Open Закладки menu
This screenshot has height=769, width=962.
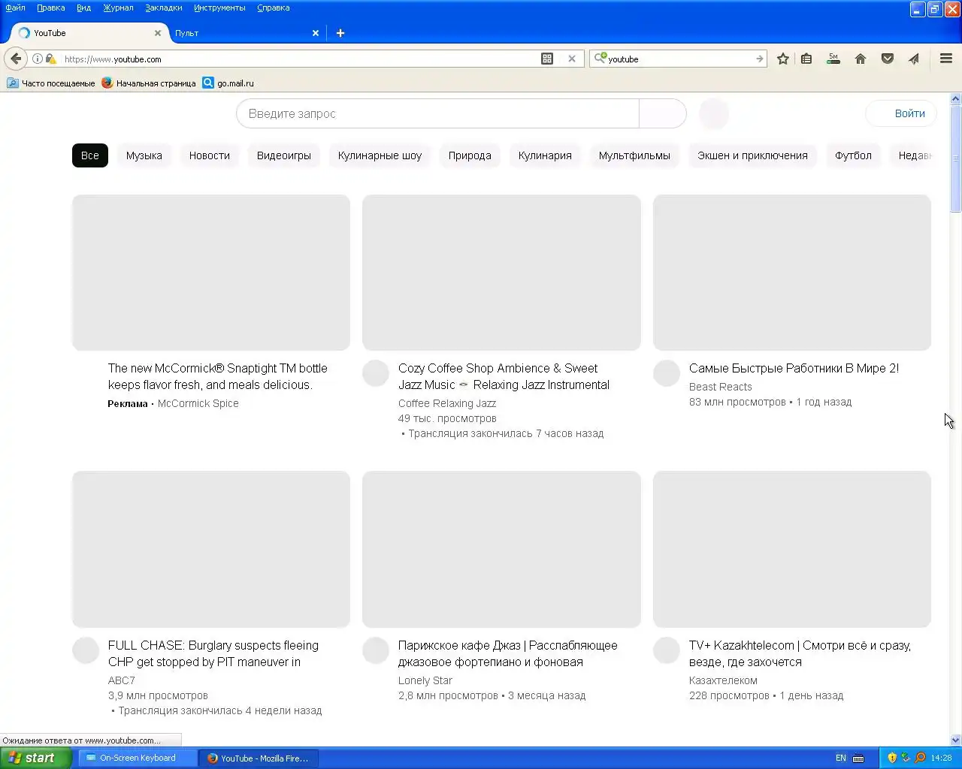coord(164,8)
